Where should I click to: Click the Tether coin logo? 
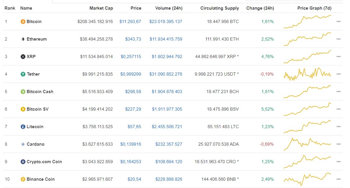(23, 74)
